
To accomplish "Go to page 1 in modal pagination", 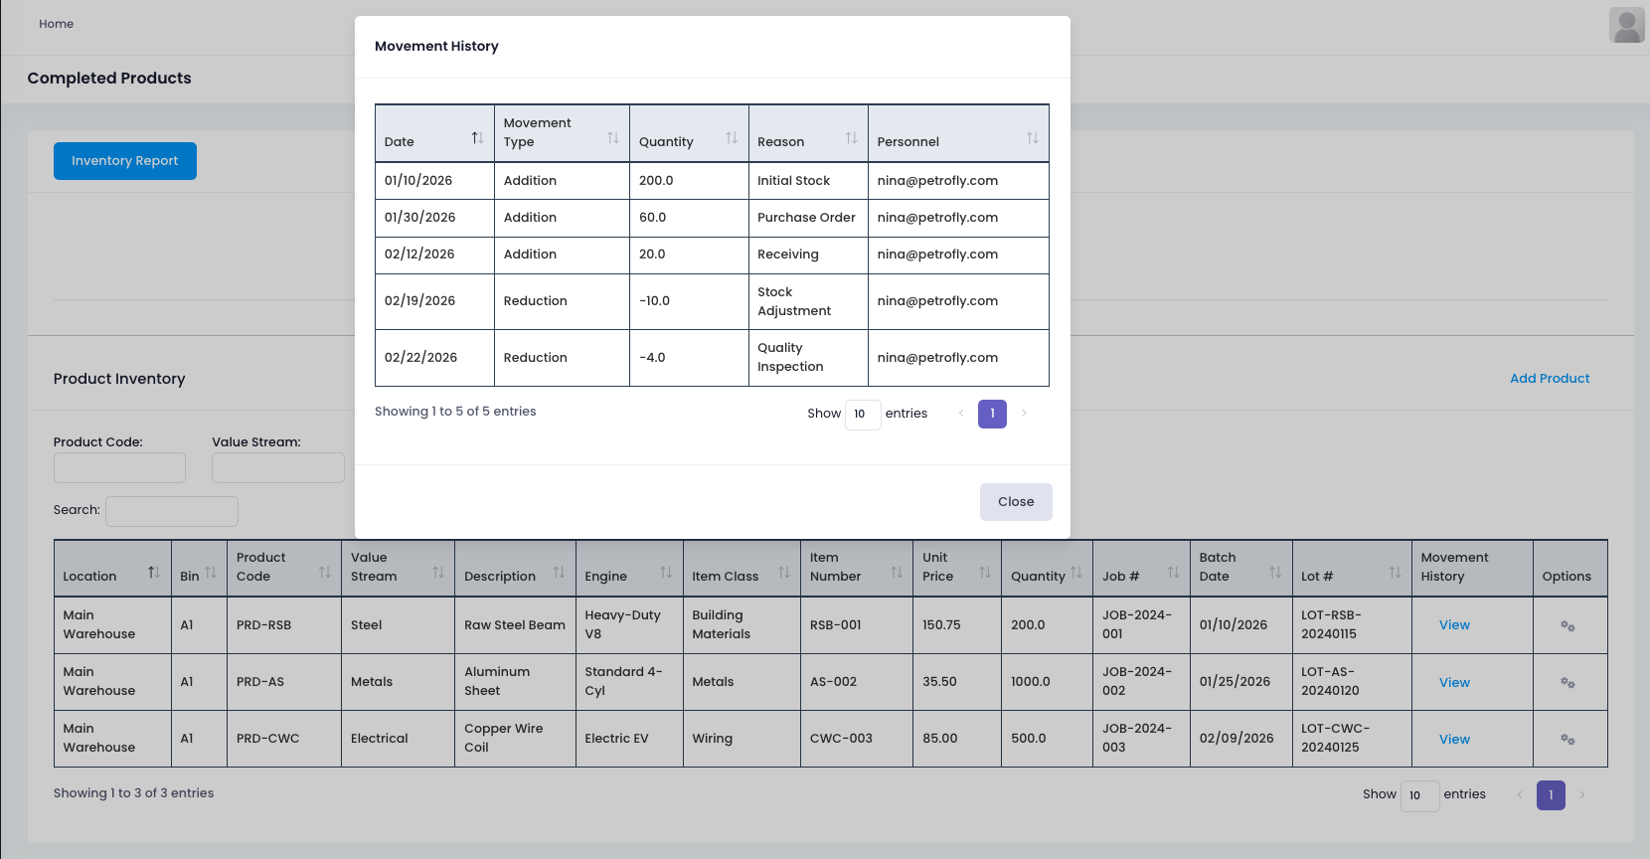I will [991, 414].
